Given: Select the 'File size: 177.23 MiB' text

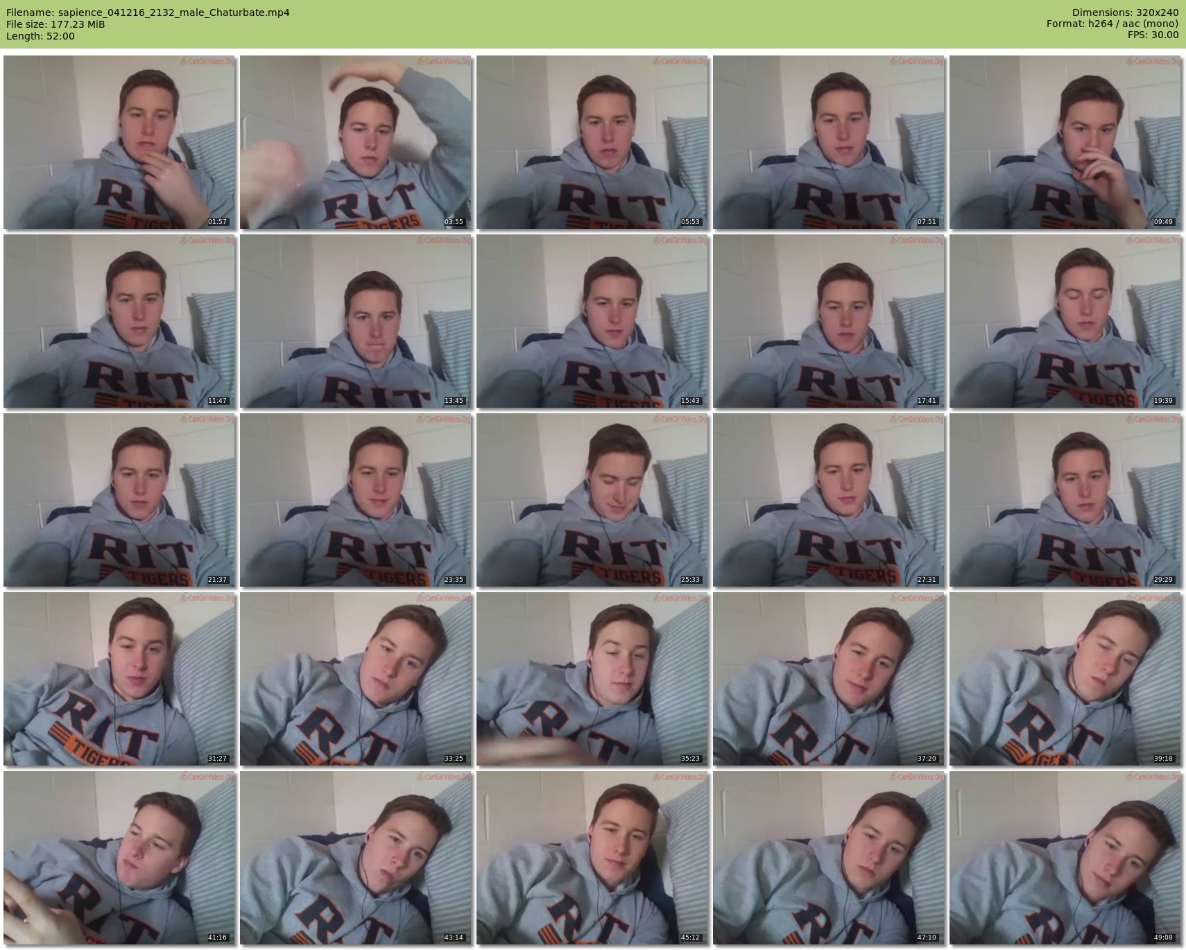Looking at the screenshot, I should [x=55, y=24].
